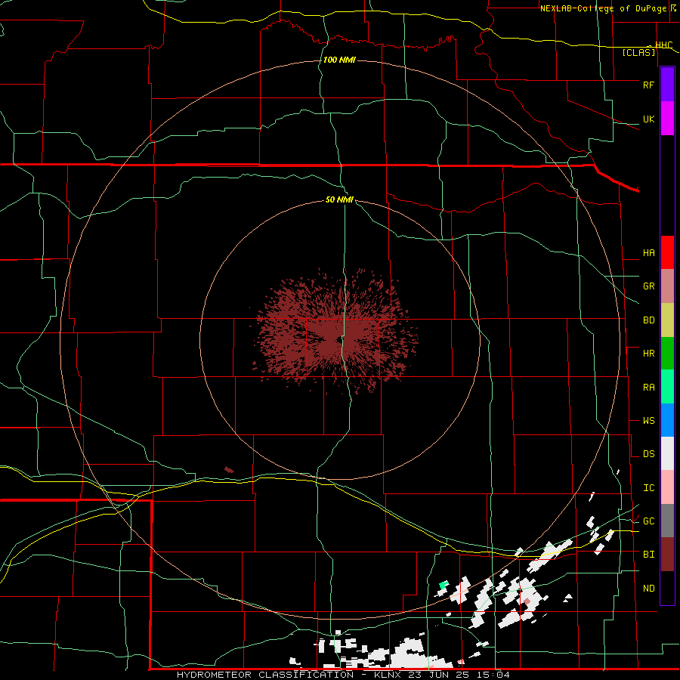Click the GR legend label
Viewport: 680px width, 680px height.
(649, 286)
